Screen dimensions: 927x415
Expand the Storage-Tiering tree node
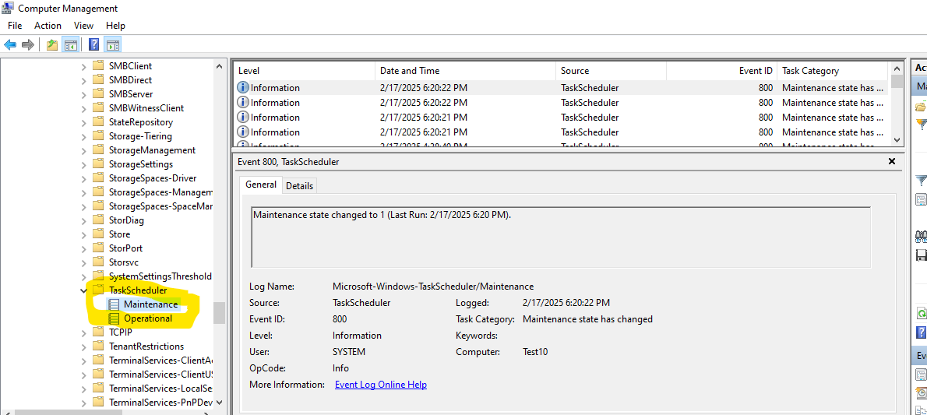coord(83,136)
